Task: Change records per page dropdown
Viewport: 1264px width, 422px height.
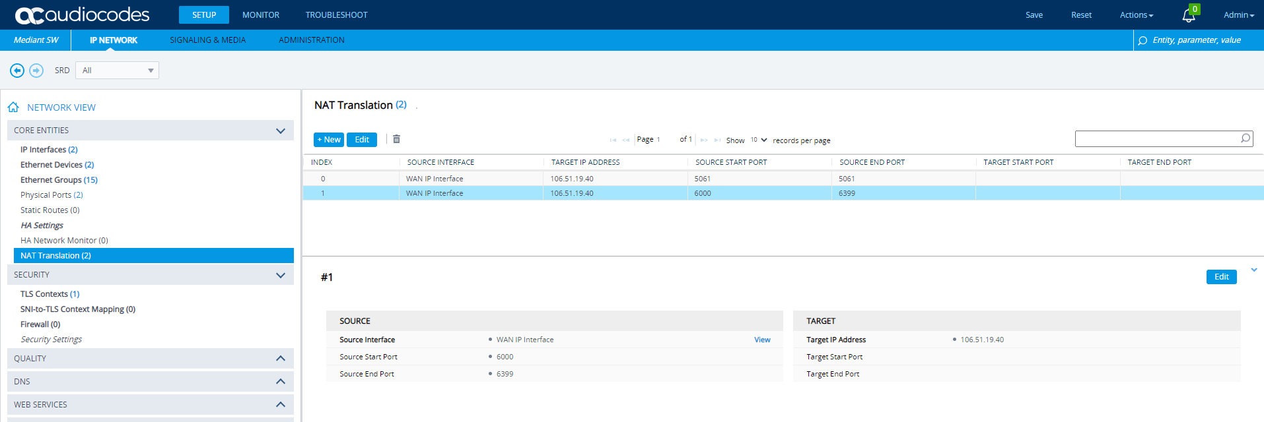Action: 758,140
